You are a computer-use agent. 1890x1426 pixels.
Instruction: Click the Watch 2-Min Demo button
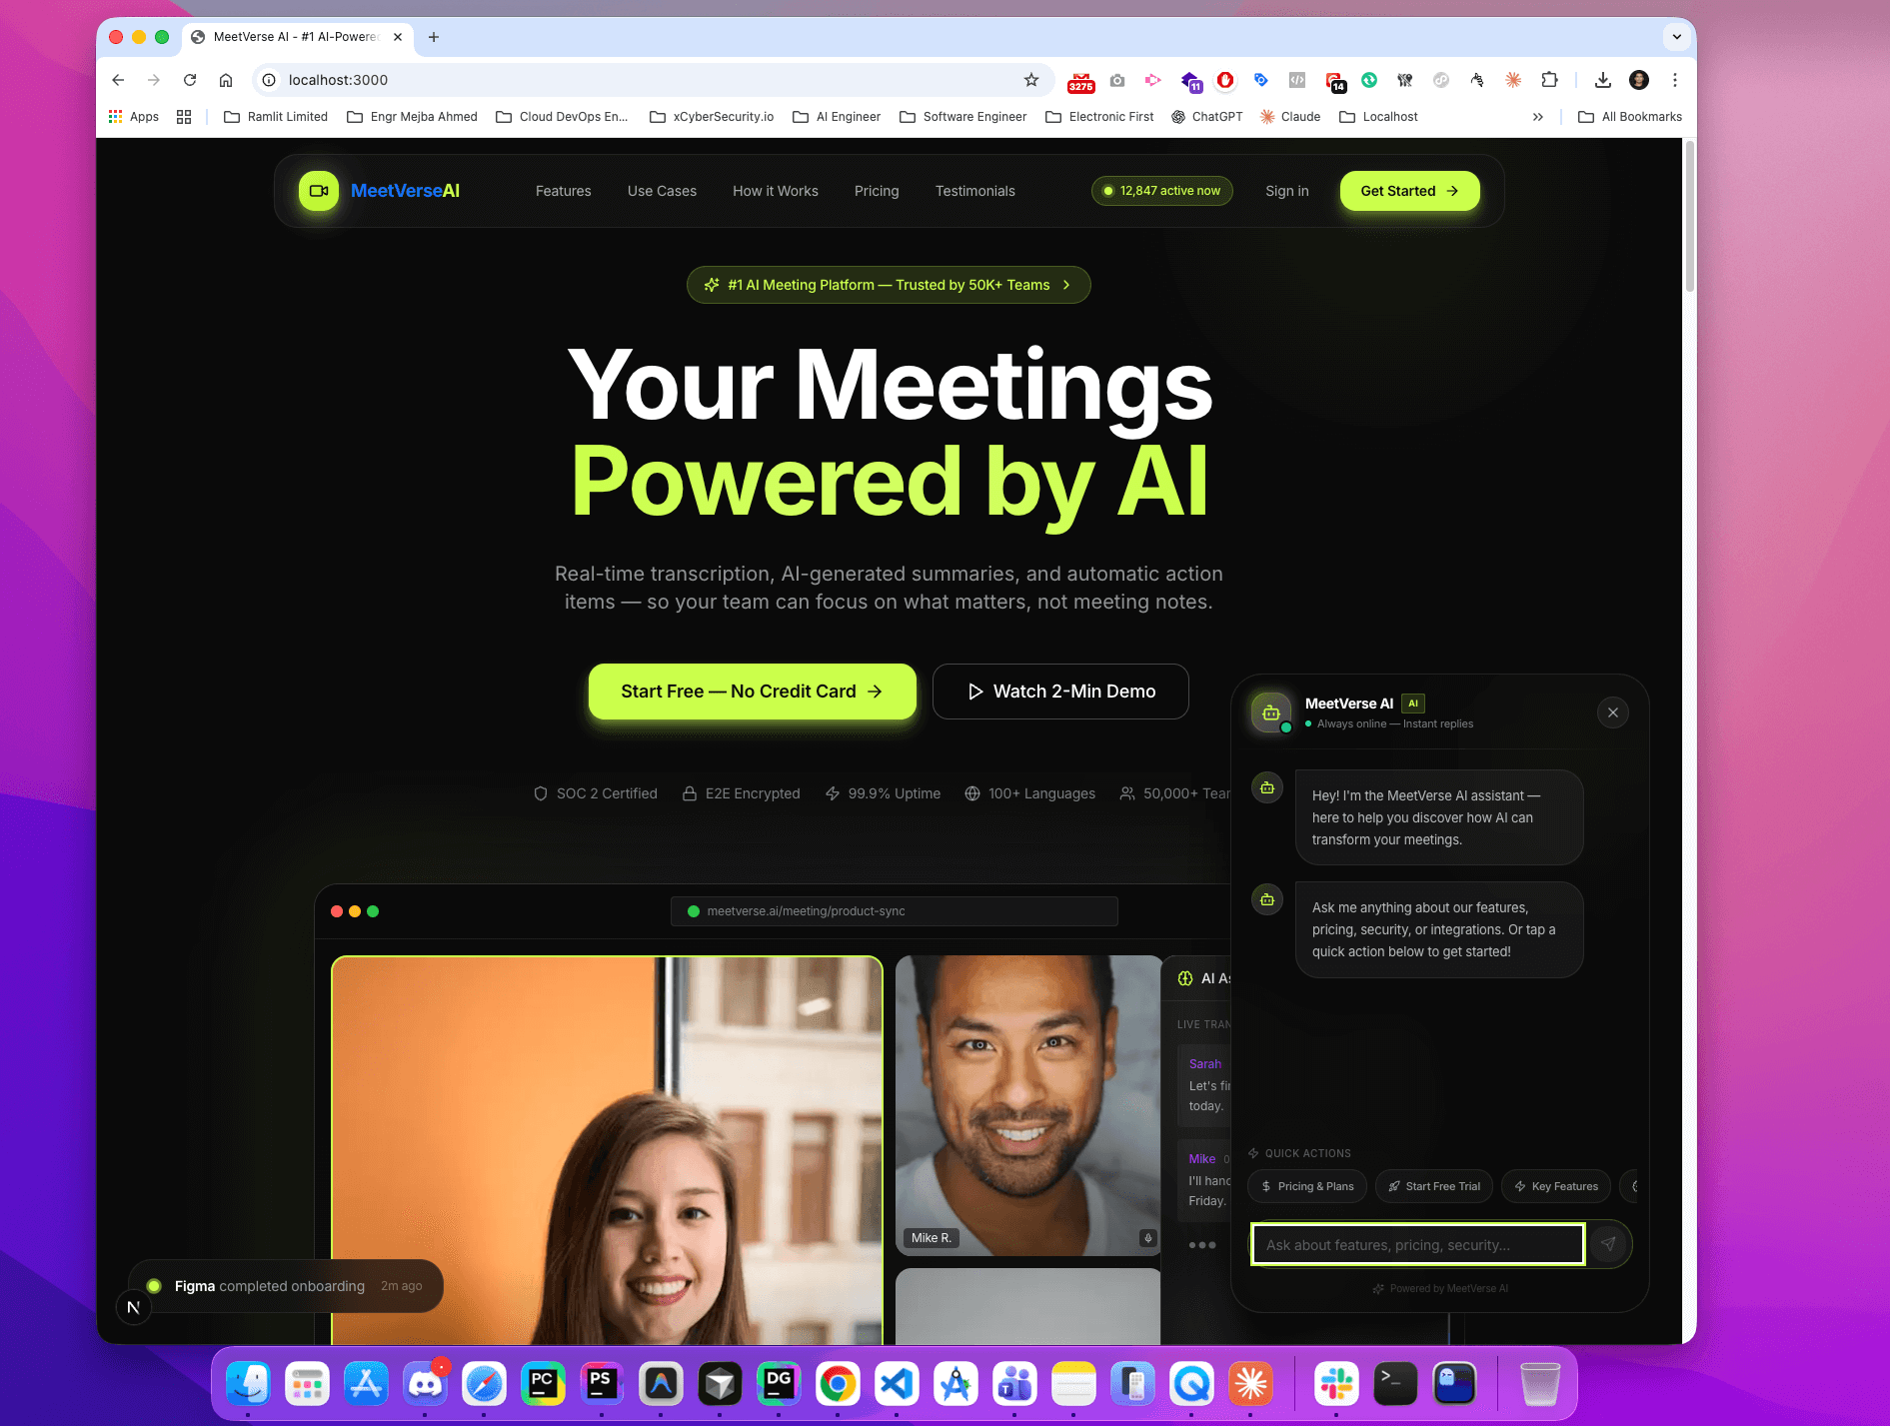[x=1060, y=691]
